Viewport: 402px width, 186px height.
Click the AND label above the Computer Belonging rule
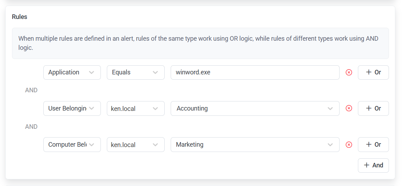click(x=31, y=127)
